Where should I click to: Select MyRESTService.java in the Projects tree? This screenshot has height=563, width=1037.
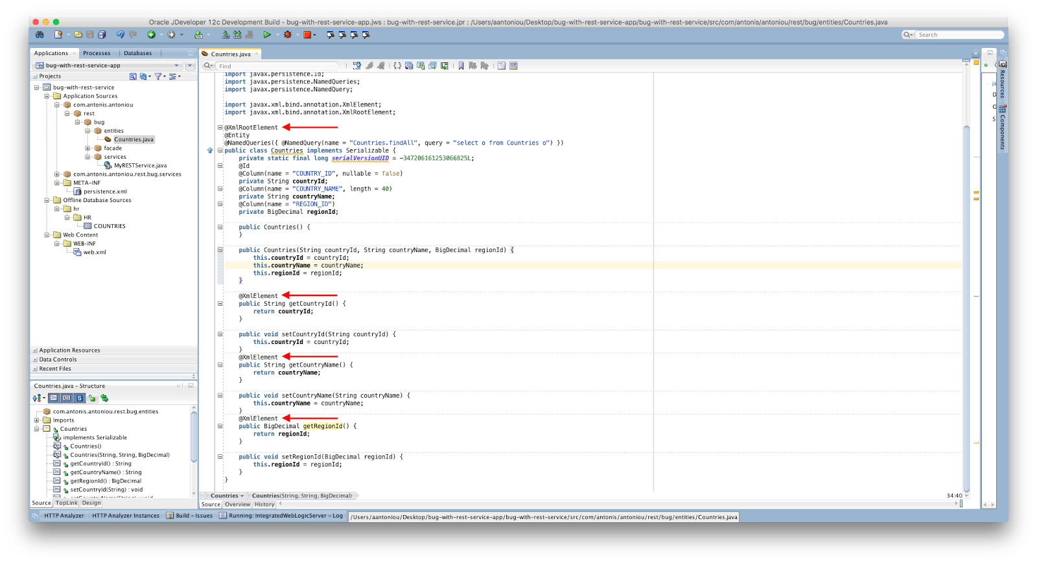click(140, 166)
